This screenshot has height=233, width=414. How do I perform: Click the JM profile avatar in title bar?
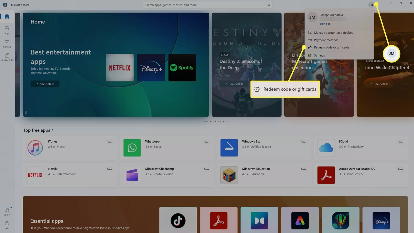coord(371,5)
